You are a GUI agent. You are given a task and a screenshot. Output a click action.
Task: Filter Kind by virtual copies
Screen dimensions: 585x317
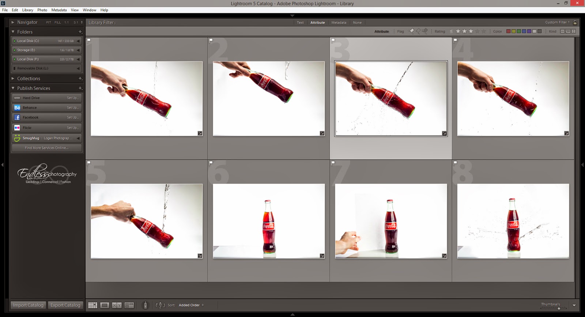(568, 31)
